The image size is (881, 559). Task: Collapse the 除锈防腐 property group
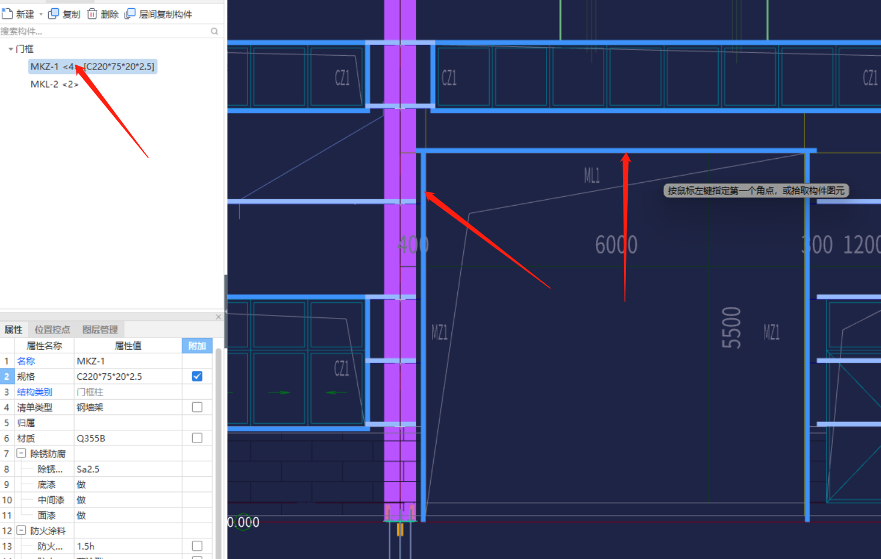coord(21,453)
